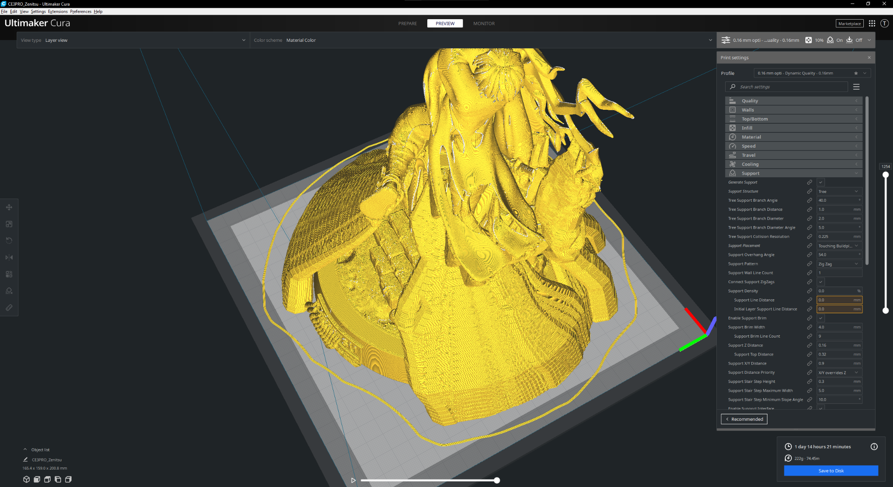Image resolution: width=893 pixels, height=487 pixels.
Task: Play the layer simulation
Action: point(353,480)
